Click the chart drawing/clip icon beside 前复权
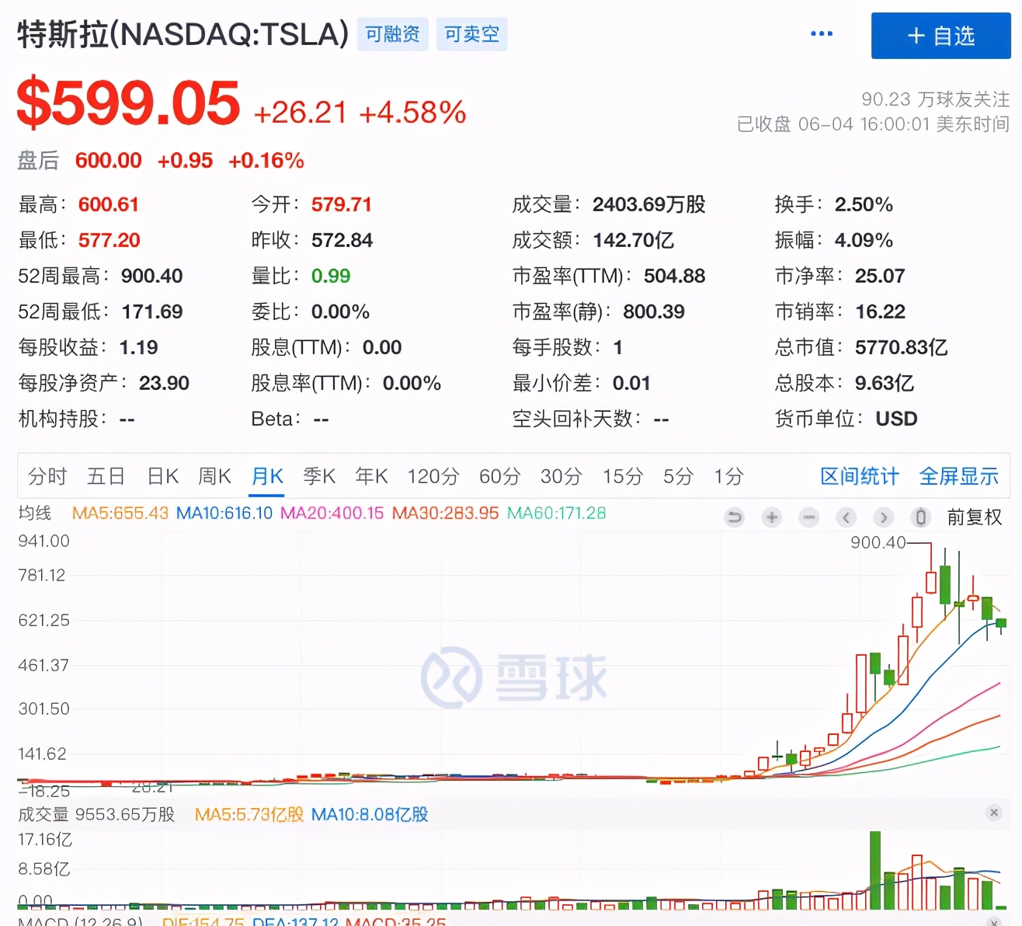1022x926 pixels. point(920,517)
